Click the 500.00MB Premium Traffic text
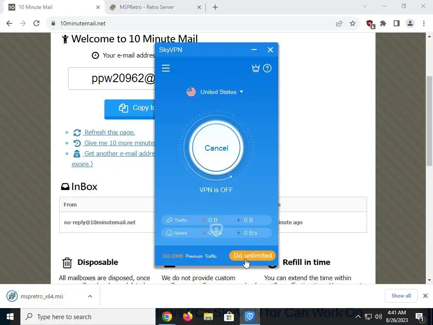 (x=189, y=256)
